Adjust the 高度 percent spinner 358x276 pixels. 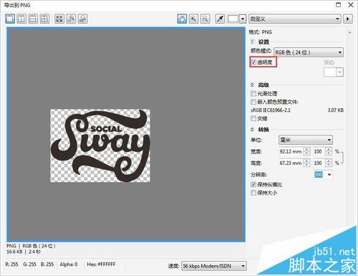coord(329,163)
